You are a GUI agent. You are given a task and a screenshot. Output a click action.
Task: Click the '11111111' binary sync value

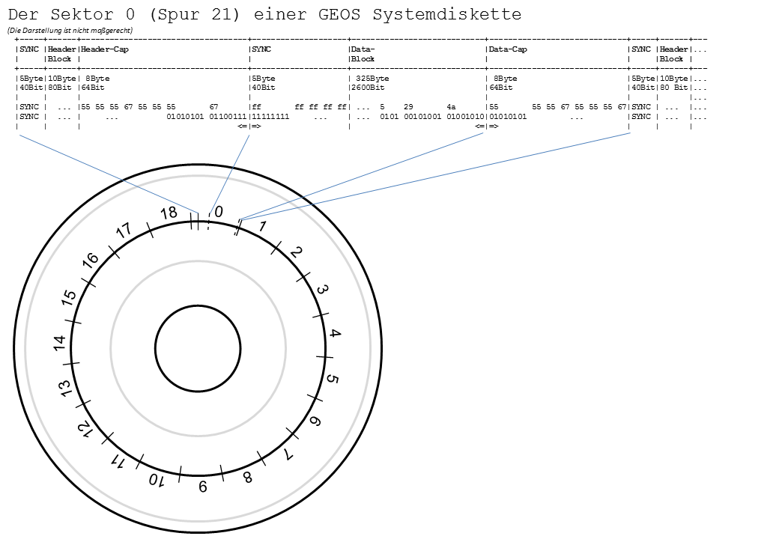tap(270, 117)
